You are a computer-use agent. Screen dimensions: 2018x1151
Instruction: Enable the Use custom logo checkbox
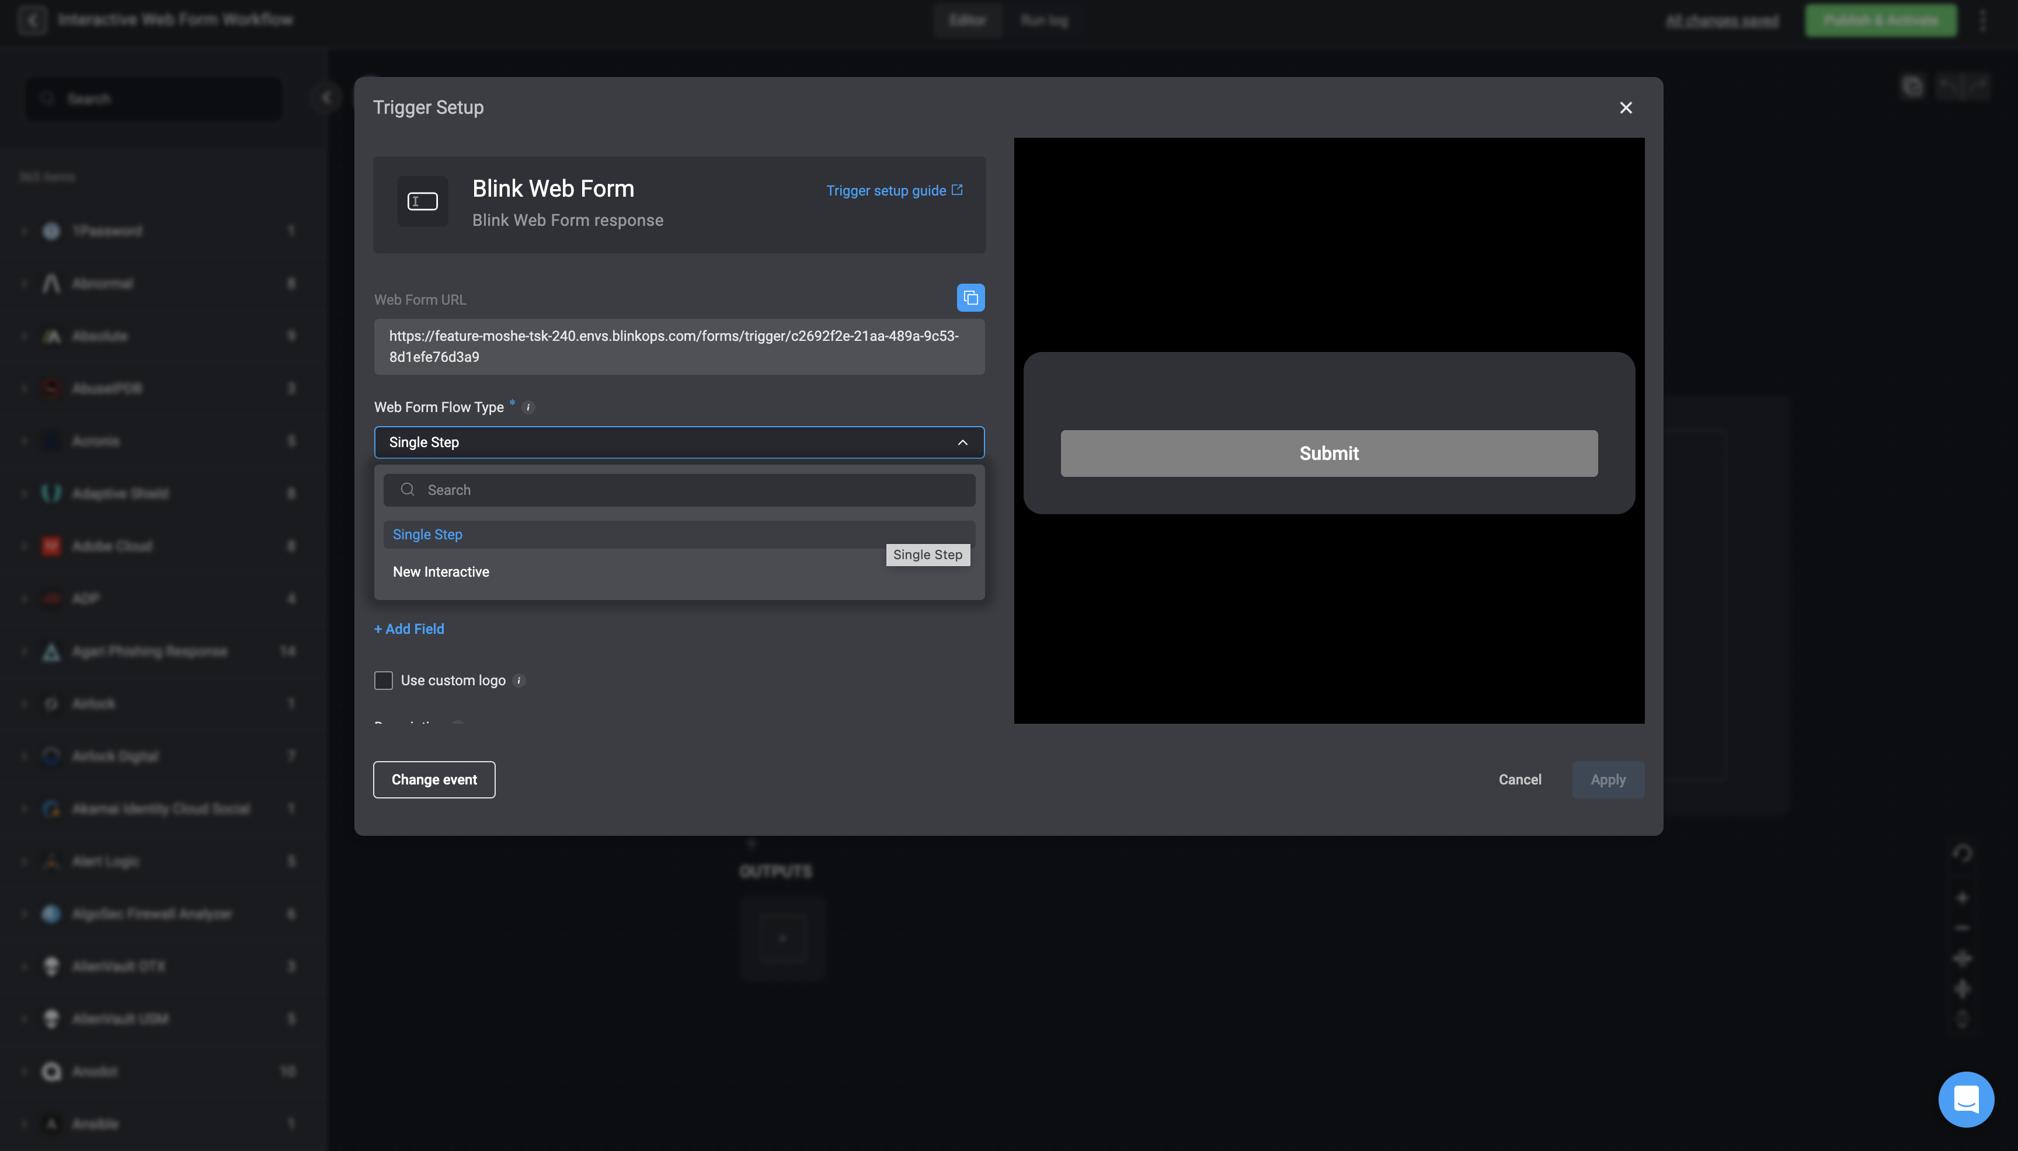pyautogui.click(x=384, y=681)
